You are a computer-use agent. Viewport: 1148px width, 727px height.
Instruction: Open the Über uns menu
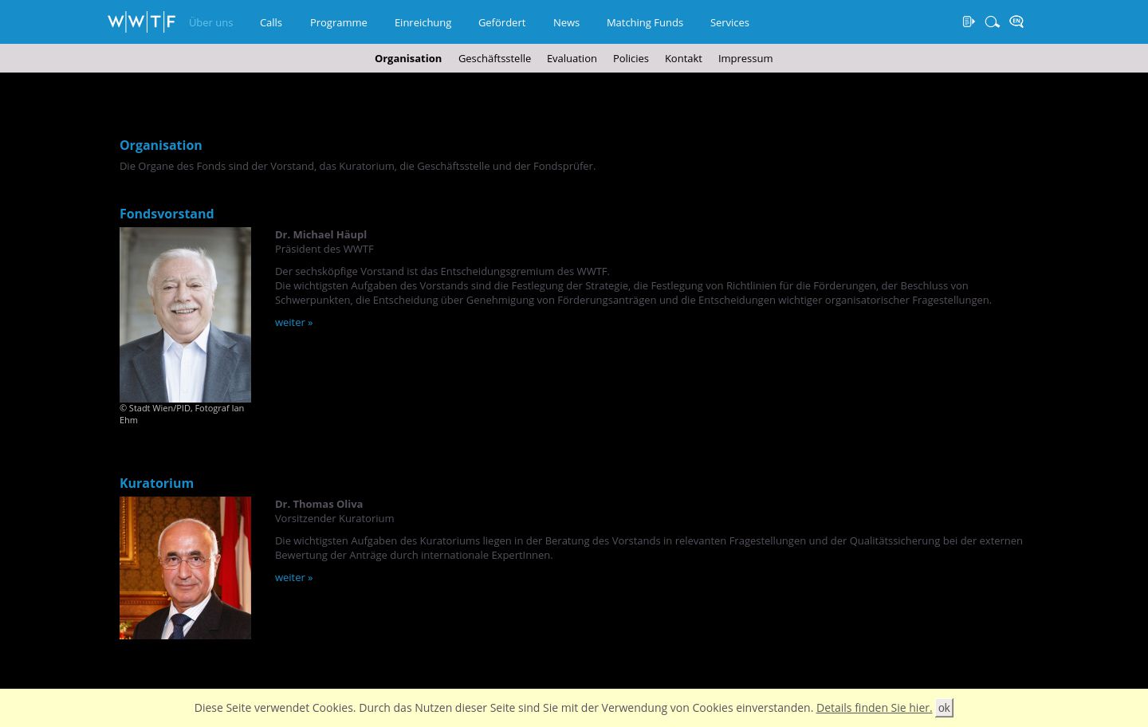[x=211, y=22]
